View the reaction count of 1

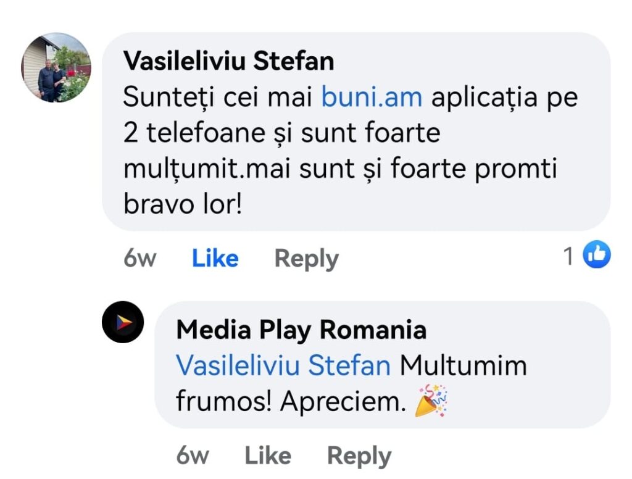[569, 256]
